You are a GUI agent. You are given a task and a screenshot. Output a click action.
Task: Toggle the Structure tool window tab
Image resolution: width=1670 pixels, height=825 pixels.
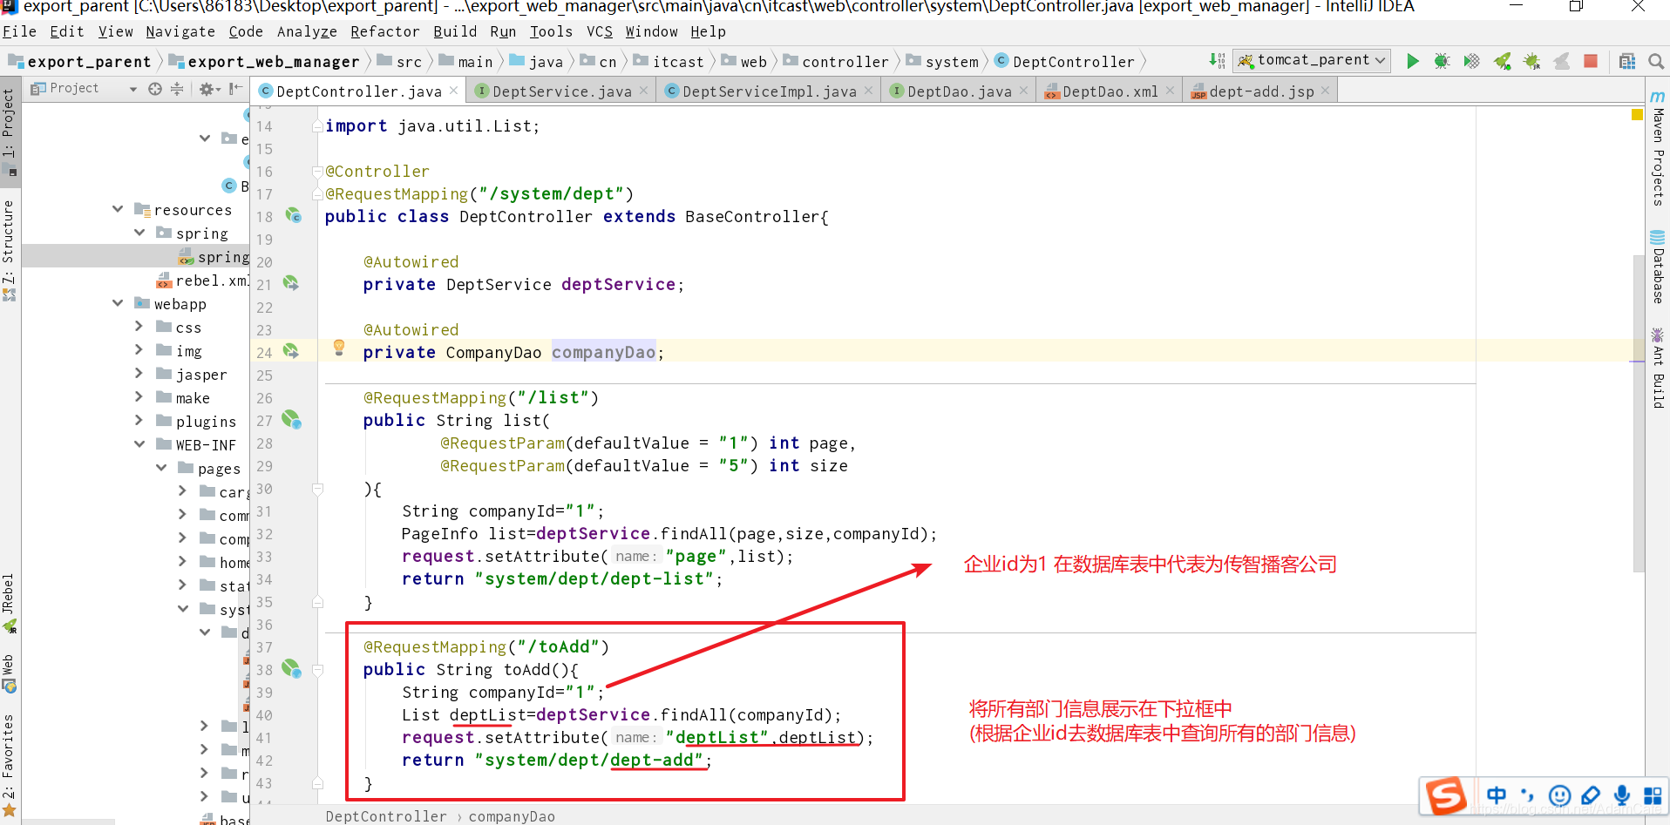pos(9,251)
